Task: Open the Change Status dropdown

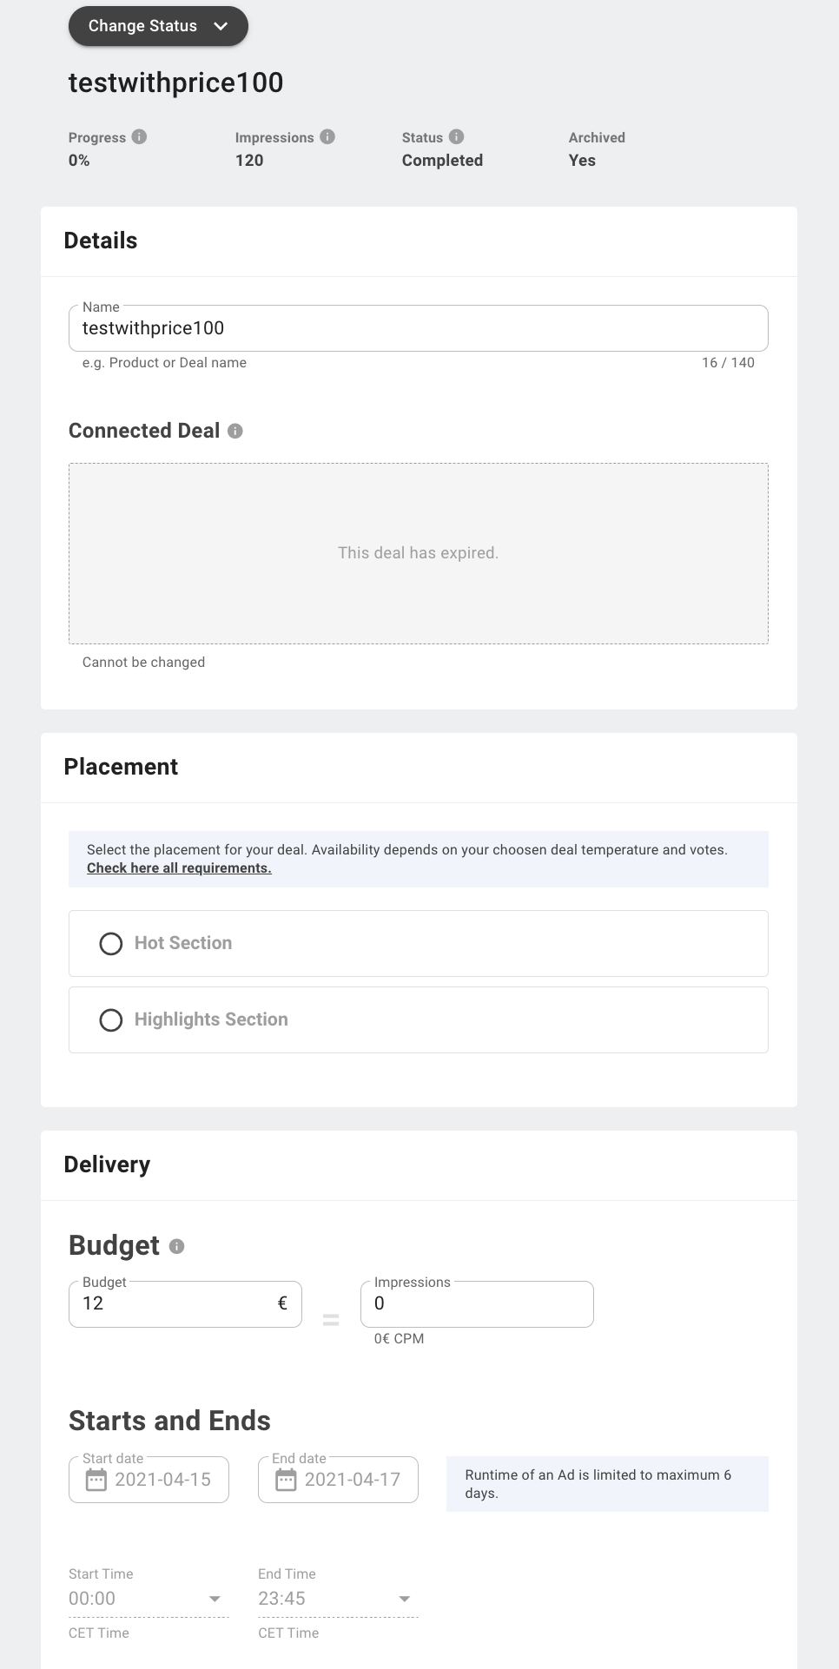Action: tap(158, 26)
